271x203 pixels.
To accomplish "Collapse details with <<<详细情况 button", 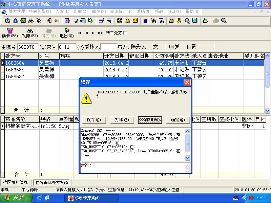I will point(150,120).
